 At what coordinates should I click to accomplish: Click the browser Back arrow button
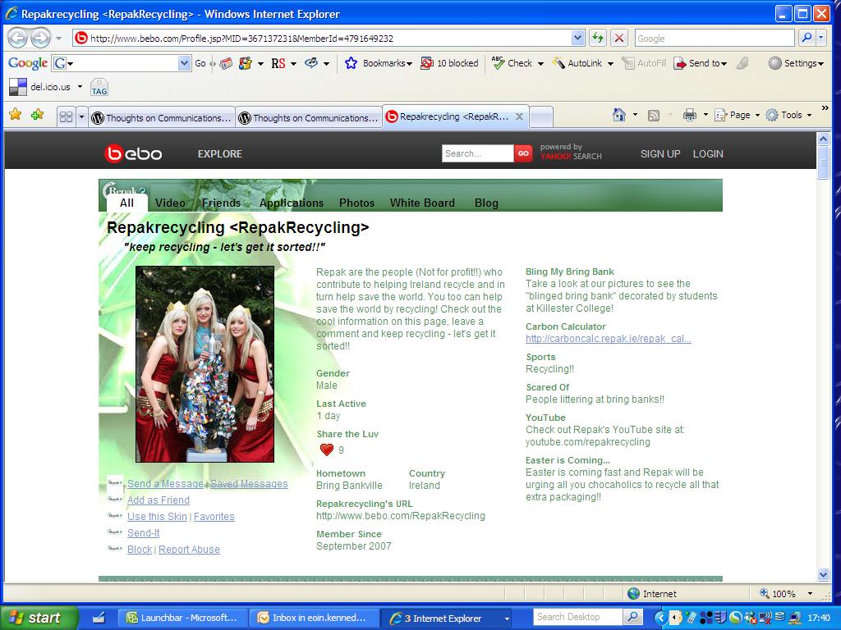pos(18,39)
